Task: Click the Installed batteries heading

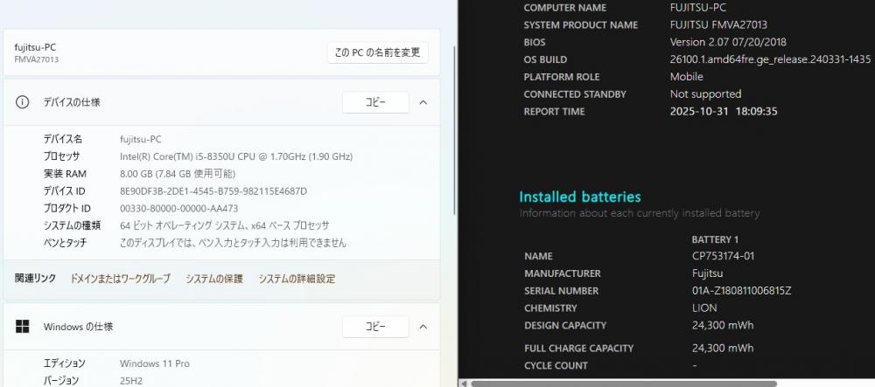Action: pos(579,197)
